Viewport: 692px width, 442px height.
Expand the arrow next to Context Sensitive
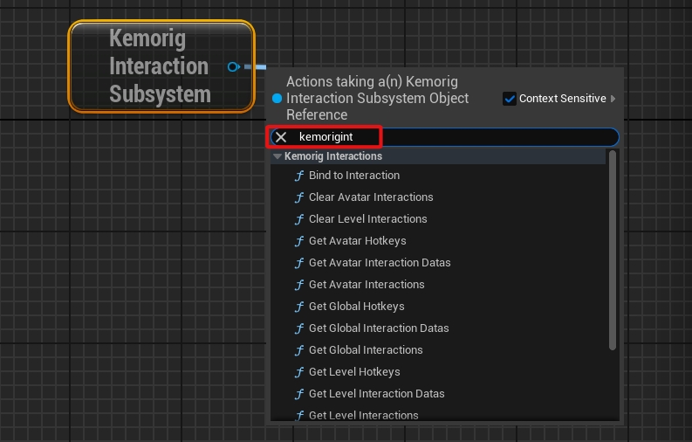coord(613,99)
